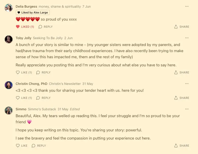Reply to Toby Jolly's comment
Screen dimensions: 198x154
pyautogui.click(x=44, y=72)
